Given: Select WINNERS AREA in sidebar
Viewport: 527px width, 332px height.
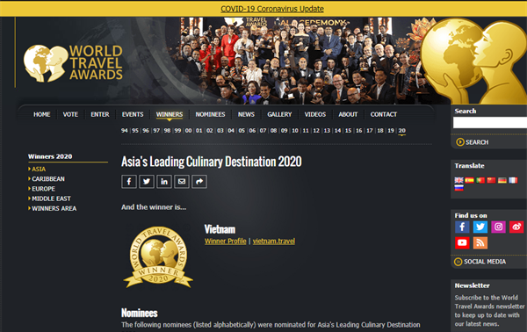Looking at the screenshot, I should point(54,209).
